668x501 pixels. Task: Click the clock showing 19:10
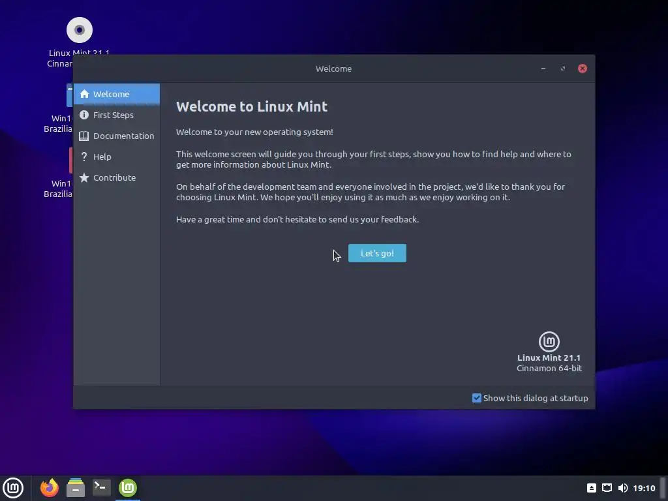click(644, 488)
